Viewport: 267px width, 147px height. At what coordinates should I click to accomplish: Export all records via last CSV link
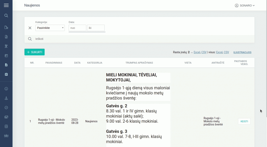[x=226, y=52]
